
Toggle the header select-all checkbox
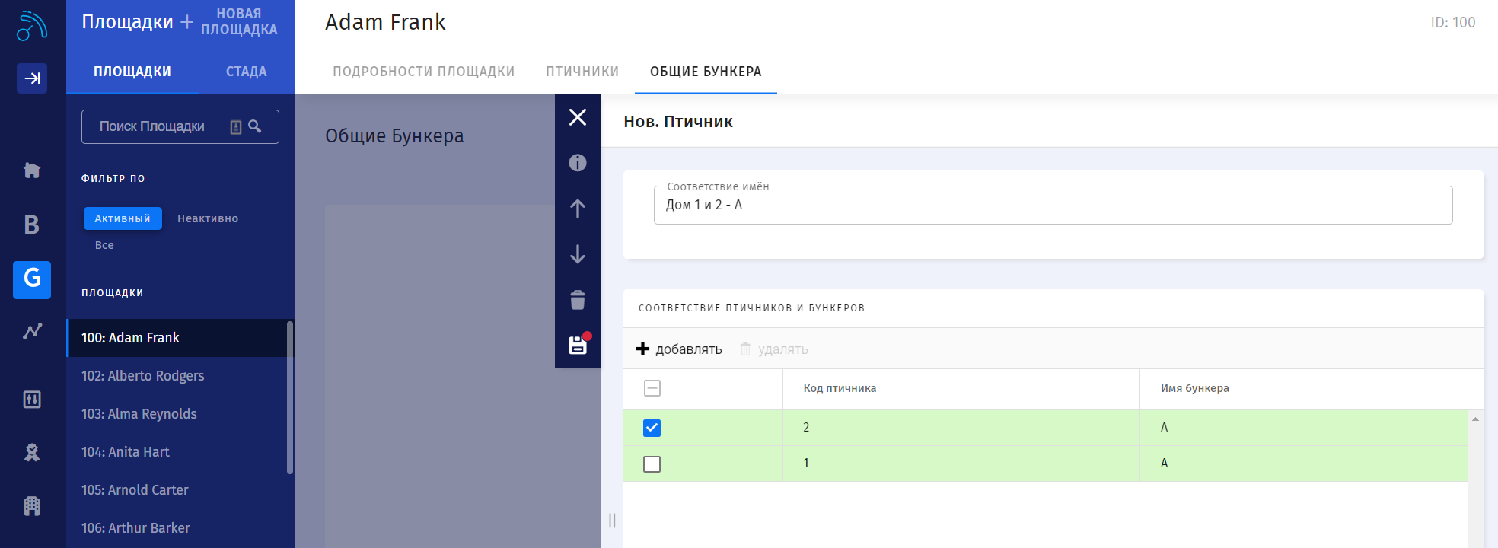coord(652,388)
